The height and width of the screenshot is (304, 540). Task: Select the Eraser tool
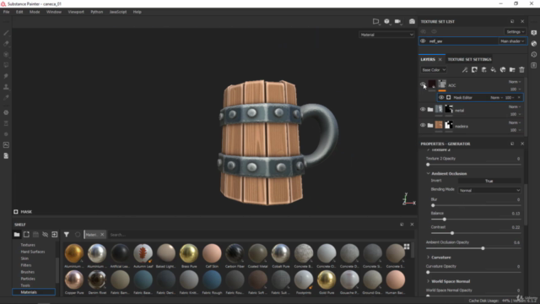pyautogui.click(x=6, y=44)
